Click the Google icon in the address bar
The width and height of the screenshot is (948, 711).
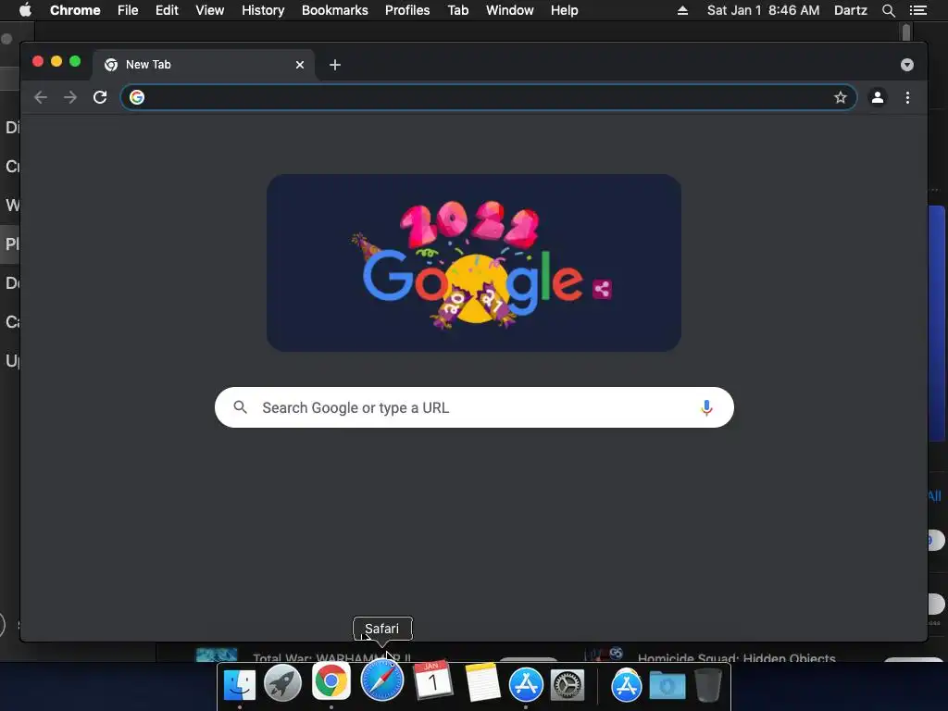(137, 97)
